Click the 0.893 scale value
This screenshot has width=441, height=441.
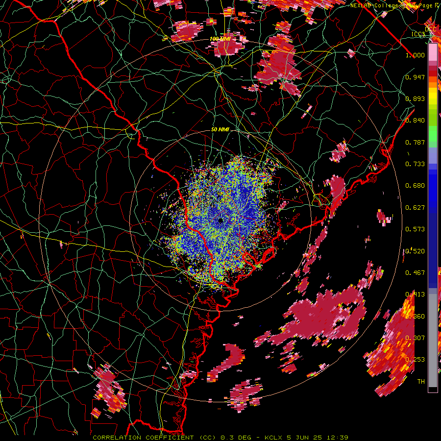tap(415, 98)
